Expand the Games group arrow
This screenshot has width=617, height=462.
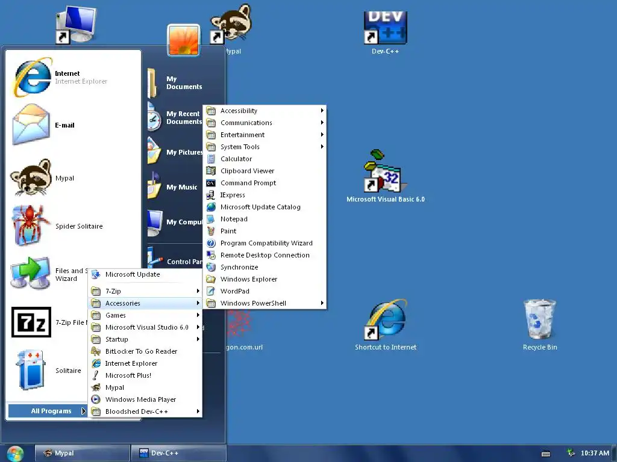[198, 315]
